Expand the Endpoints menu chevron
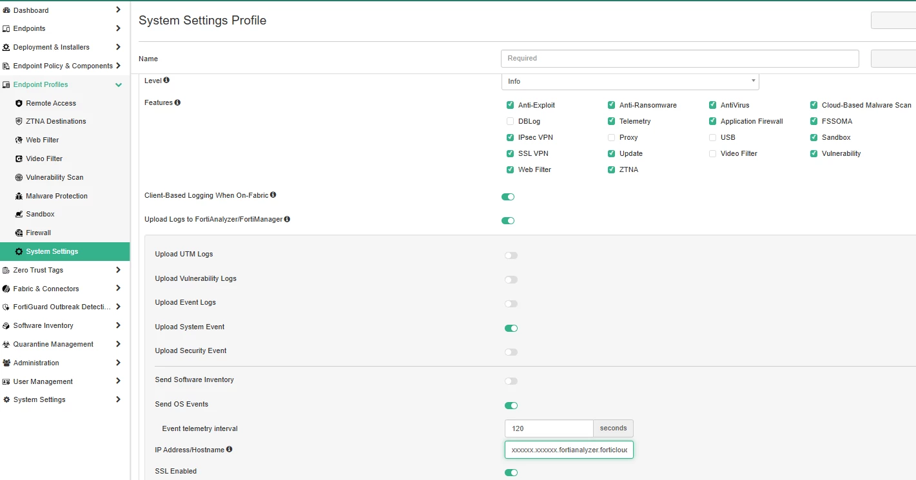 (x=118, y=28)
